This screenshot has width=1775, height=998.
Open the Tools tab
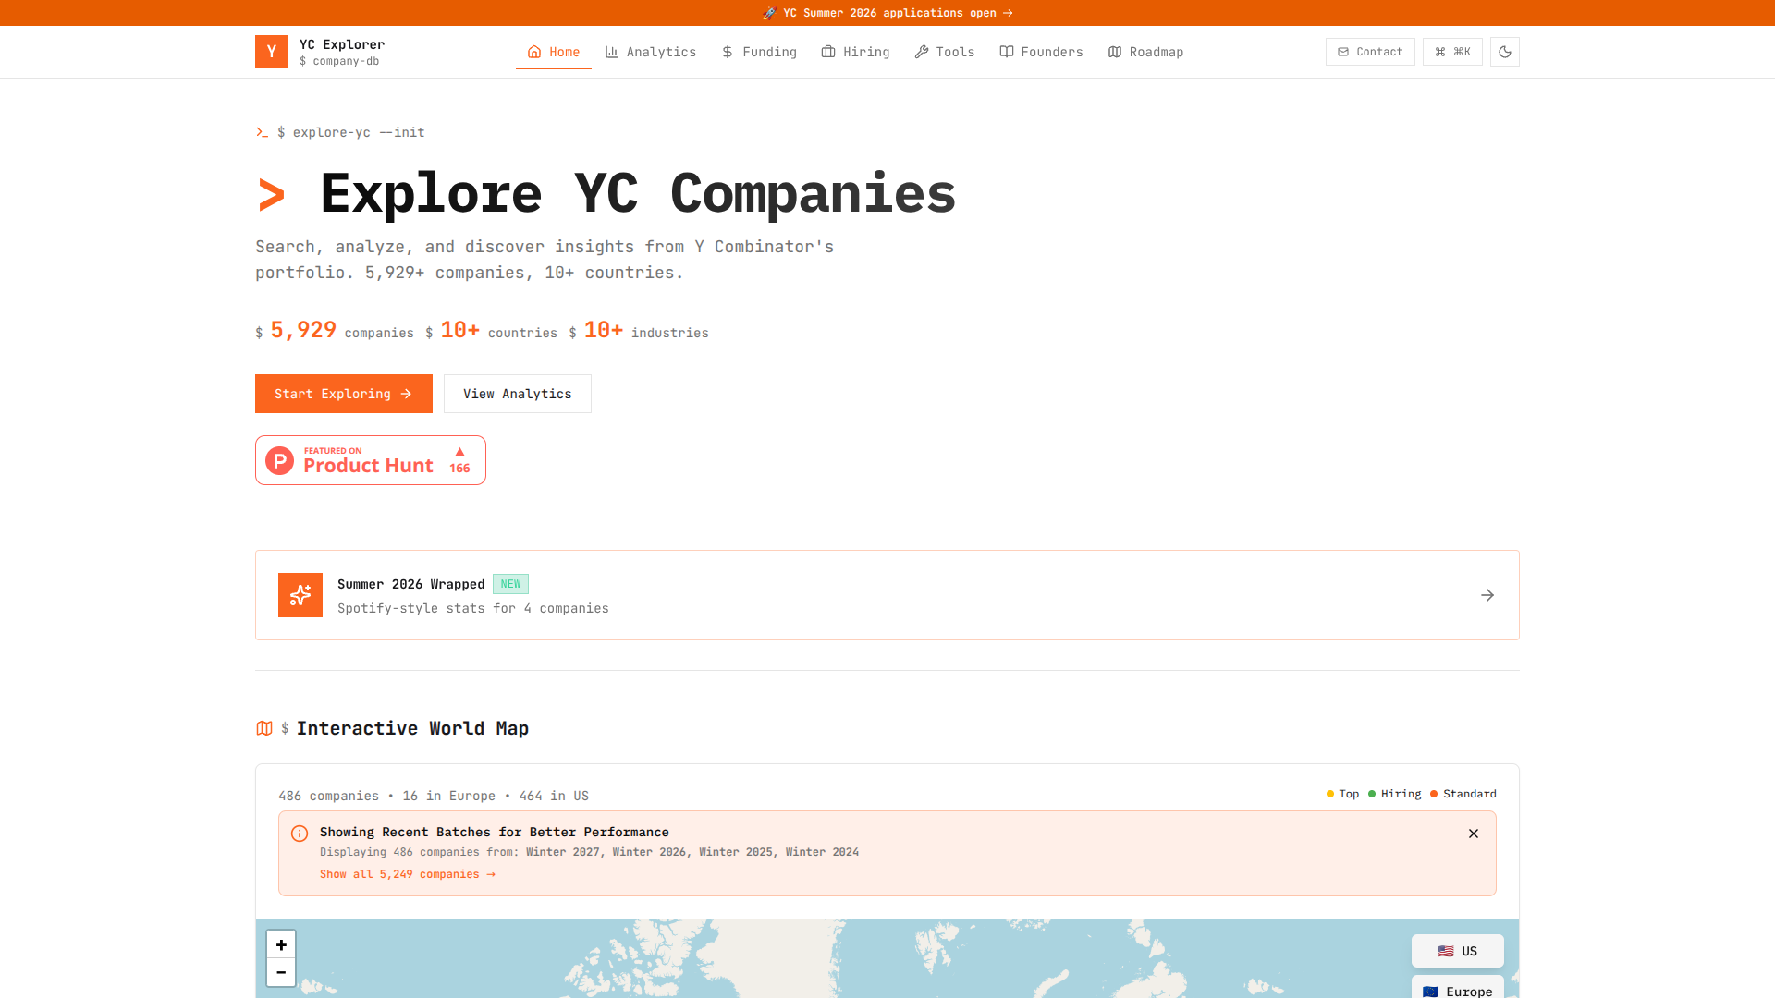[945, 52]
